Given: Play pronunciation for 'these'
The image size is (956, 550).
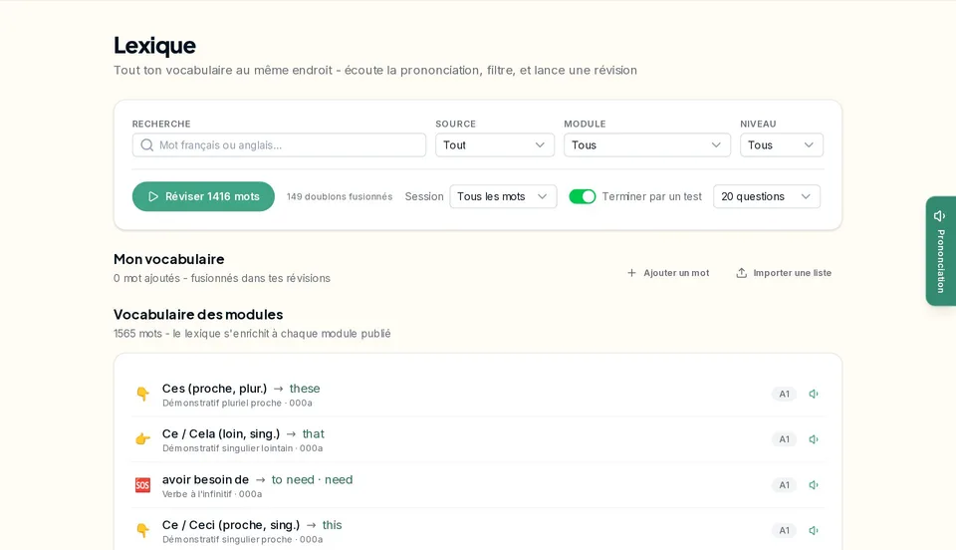Looking at the screenshot, I should tap(814, 394).
